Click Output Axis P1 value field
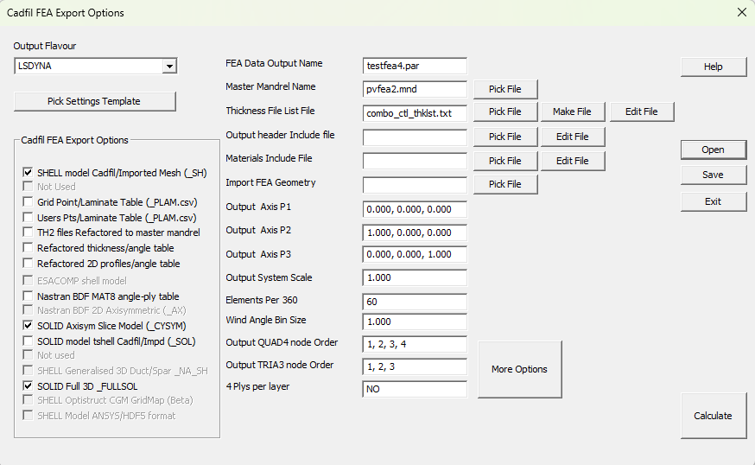Screen dimensions: 755x465 (415, 210)
